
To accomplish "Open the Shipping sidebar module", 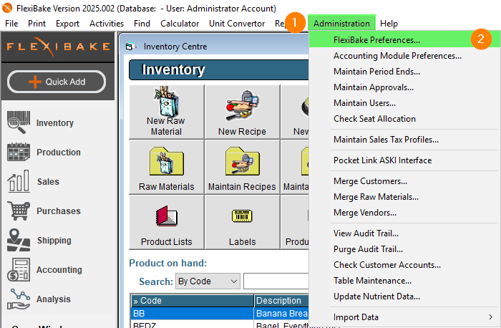I will click(39, 241).
